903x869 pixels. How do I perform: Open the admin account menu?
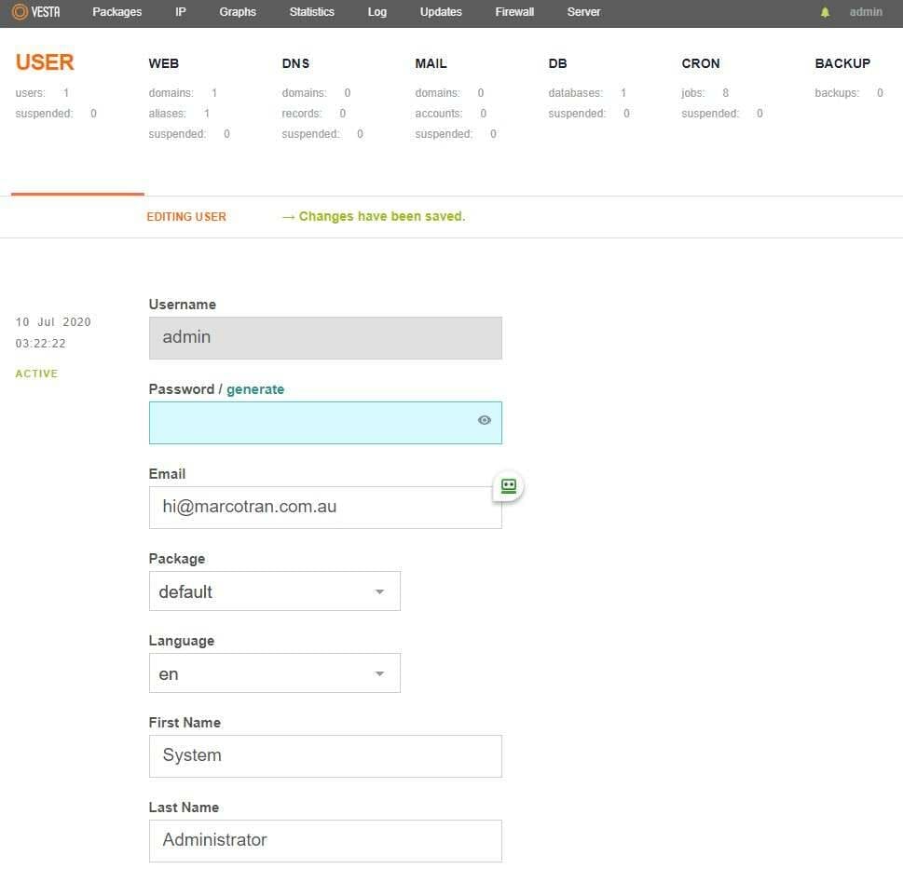865,12
